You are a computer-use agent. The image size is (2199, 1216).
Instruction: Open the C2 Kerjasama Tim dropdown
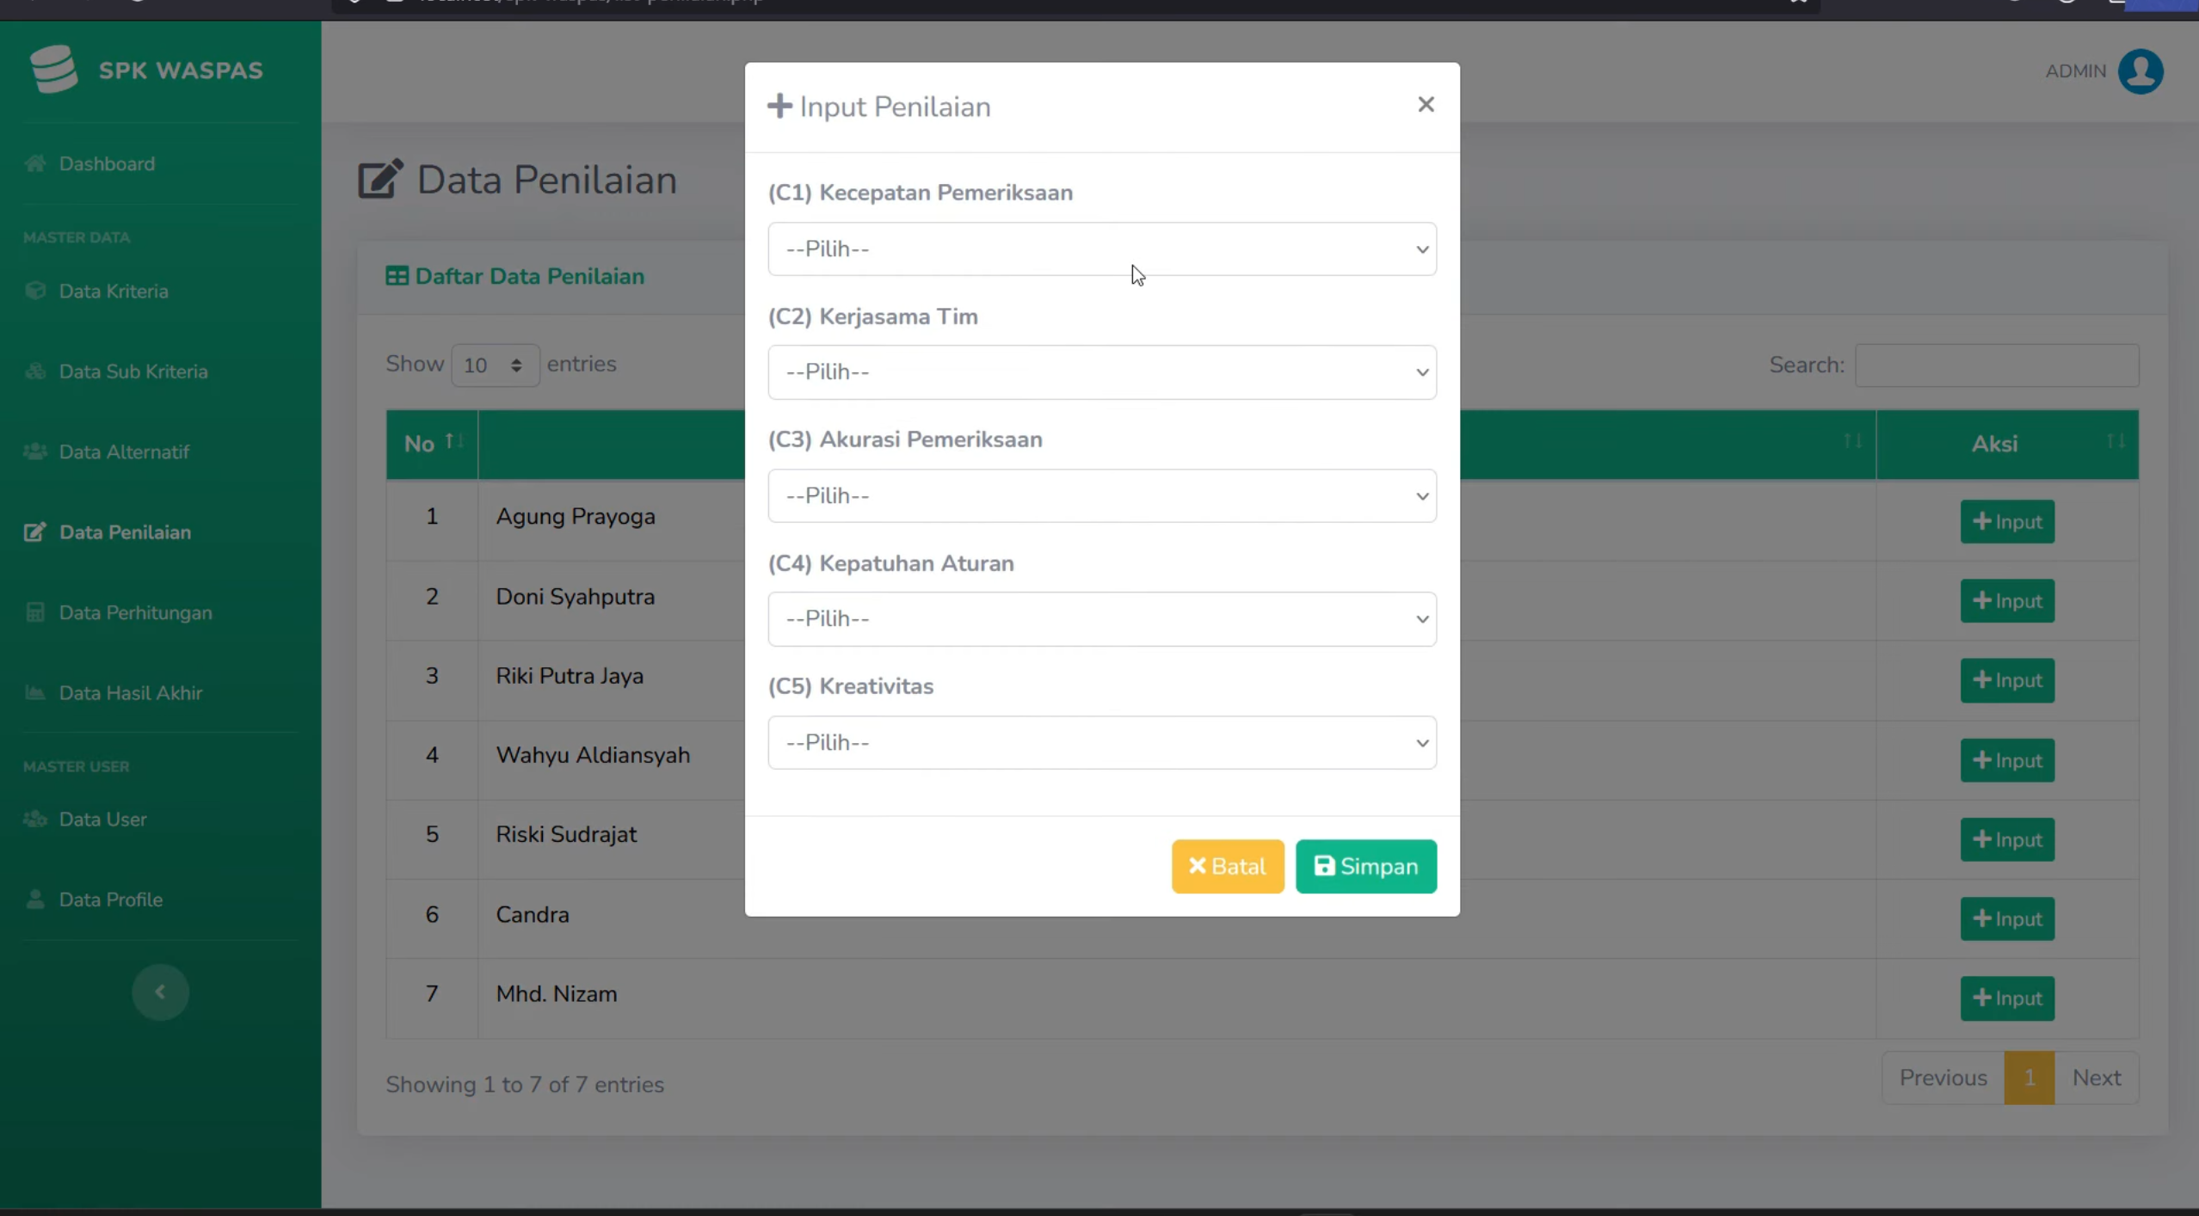tap(1102, 372)
